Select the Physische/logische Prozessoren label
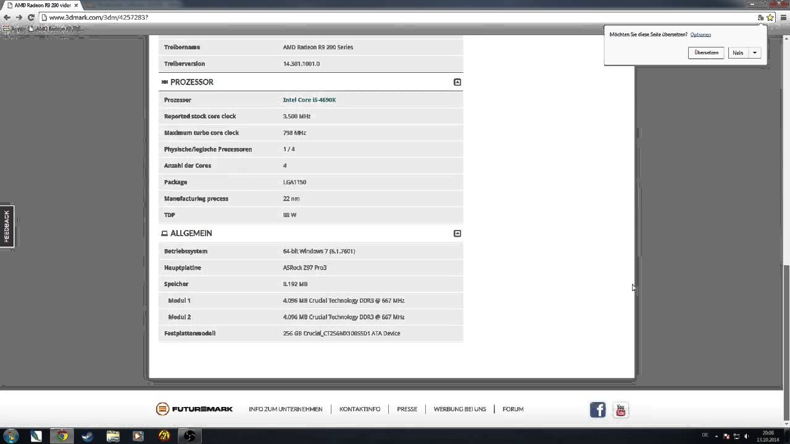Viewport: 790px width, 444px height. (x=208, y=149)
